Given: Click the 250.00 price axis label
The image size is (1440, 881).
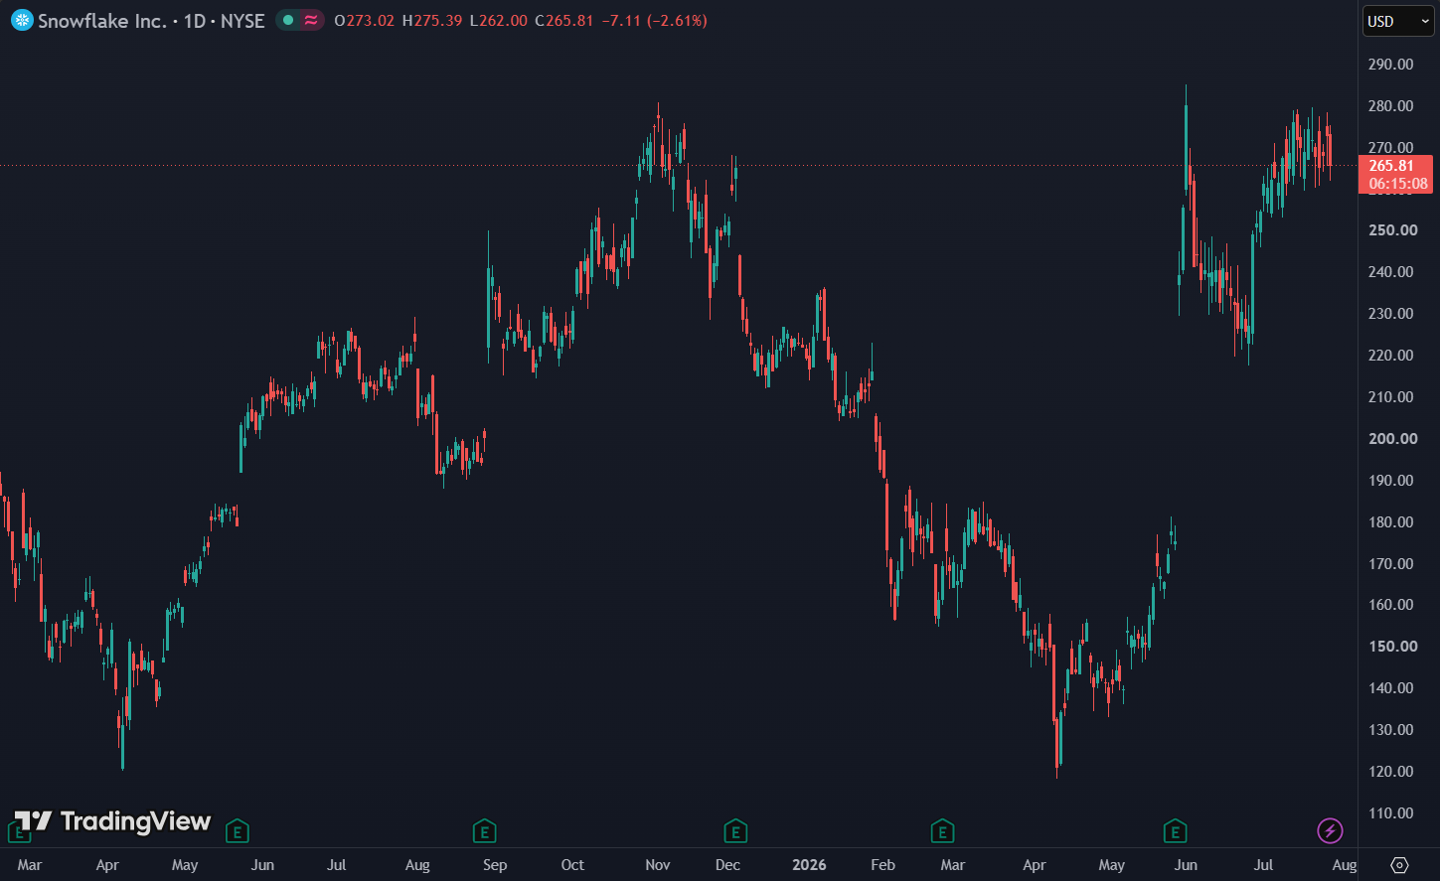Looking at the screenshot, I should pyautogui.click(x=1392, y=230).
